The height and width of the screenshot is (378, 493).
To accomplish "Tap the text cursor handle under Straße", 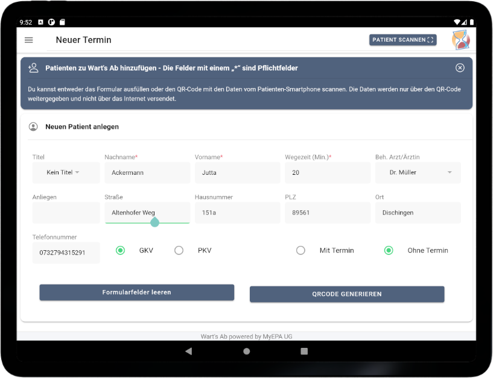I will [154, 222].
